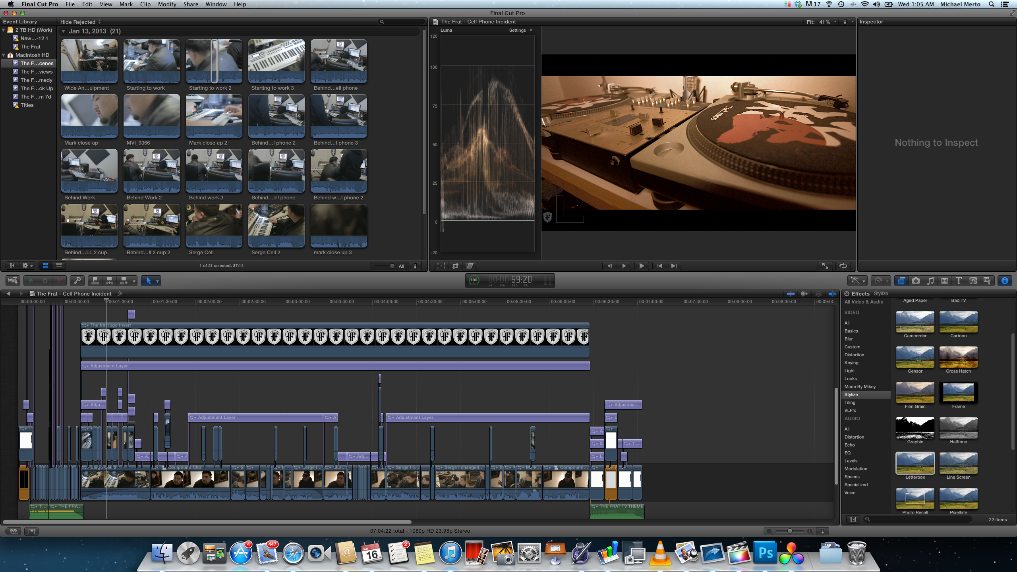Adjust the timeline zoom slider
Screen dimensions: 1017x572
point(790,531)
